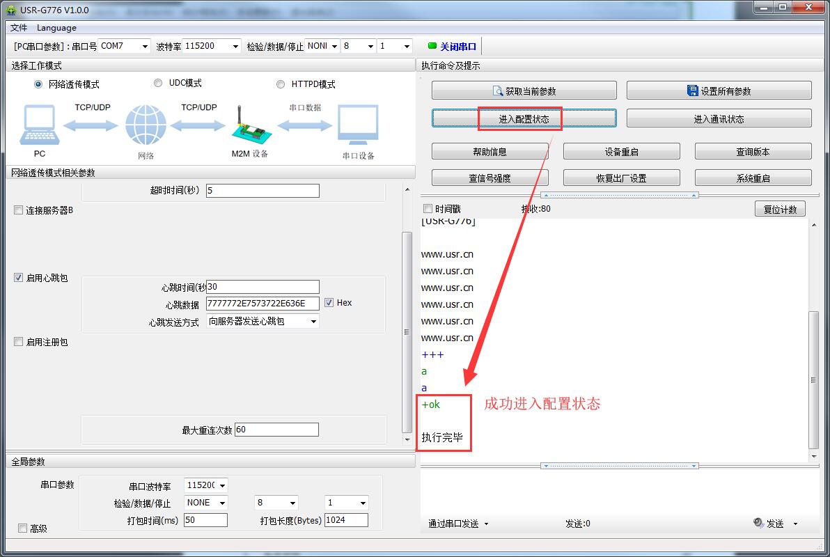The height and width of the screenshot is (557, 830).
Task: Click the serial device monitor icon
Action: click(358, 125)
